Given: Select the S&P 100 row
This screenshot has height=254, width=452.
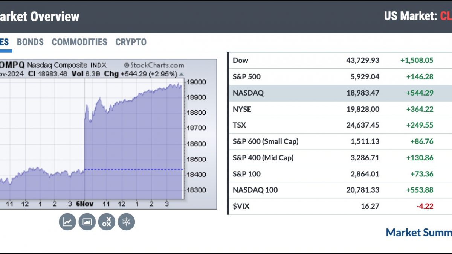Looking at the screenshot, I should click(x=341, y=174).
